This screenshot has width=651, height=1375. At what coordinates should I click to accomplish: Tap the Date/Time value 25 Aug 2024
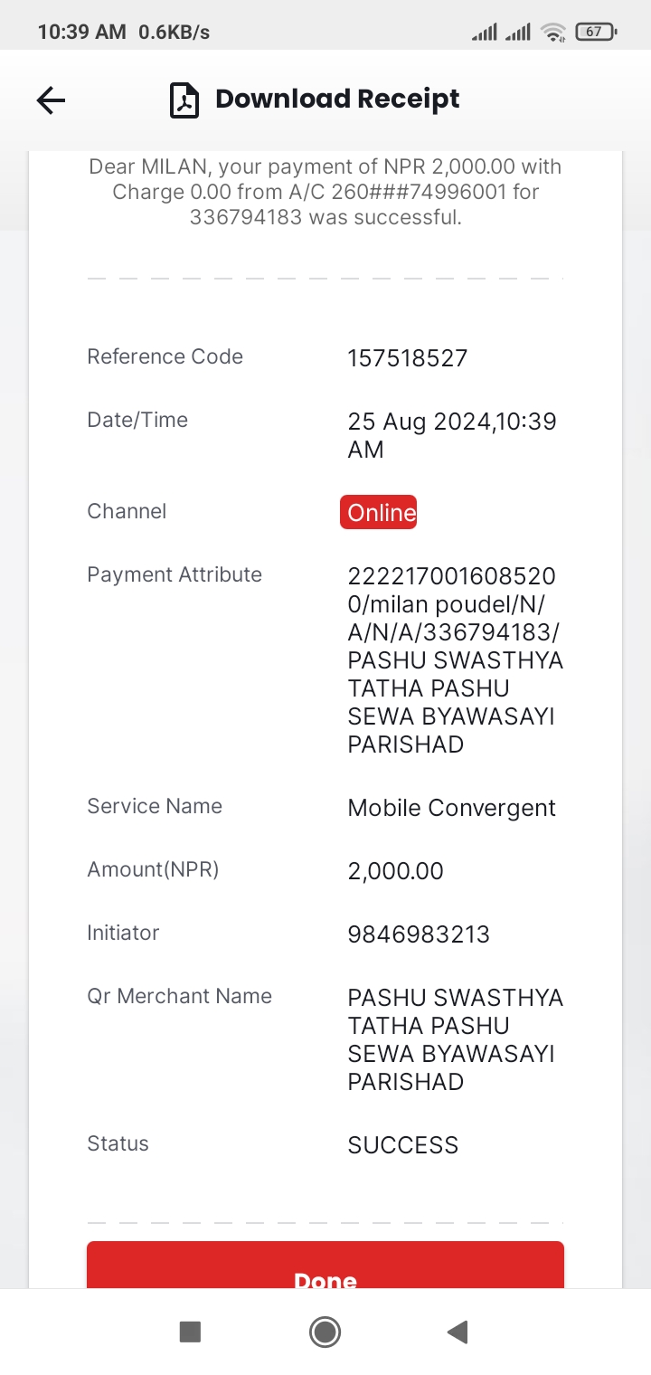tap(452, 435)
